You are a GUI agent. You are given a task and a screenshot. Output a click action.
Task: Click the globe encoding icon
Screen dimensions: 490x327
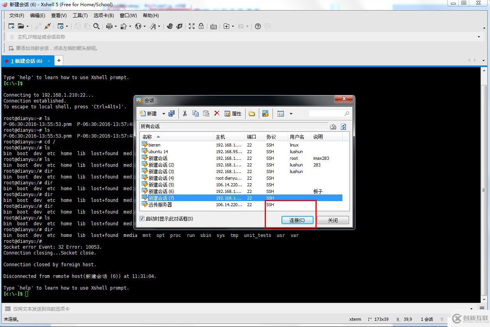[138, 26]
